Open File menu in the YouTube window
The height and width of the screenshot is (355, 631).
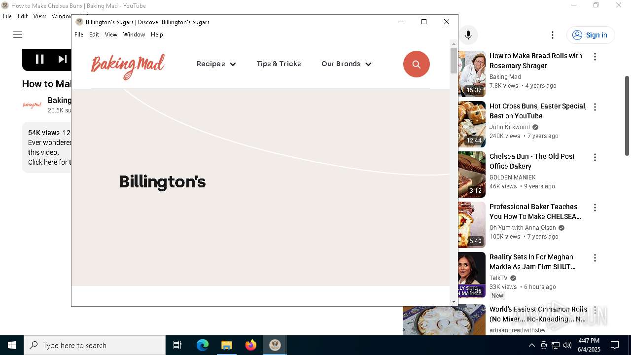7,16
